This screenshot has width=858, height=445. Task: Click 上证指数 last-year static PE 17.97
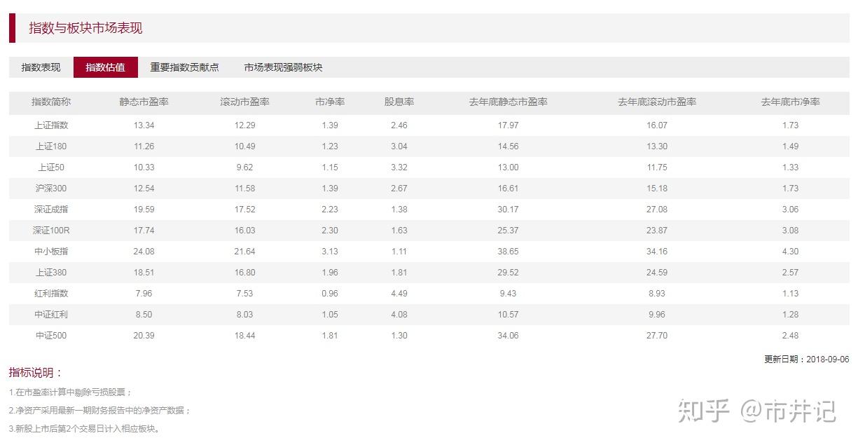[508, 125]
